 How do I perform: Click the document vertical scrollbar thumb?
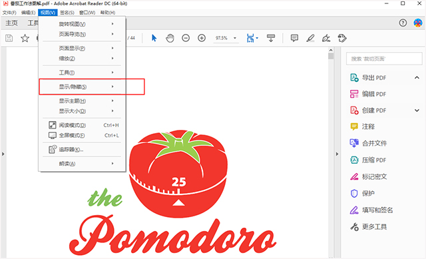pyautogui.click(x=331, y=56)
